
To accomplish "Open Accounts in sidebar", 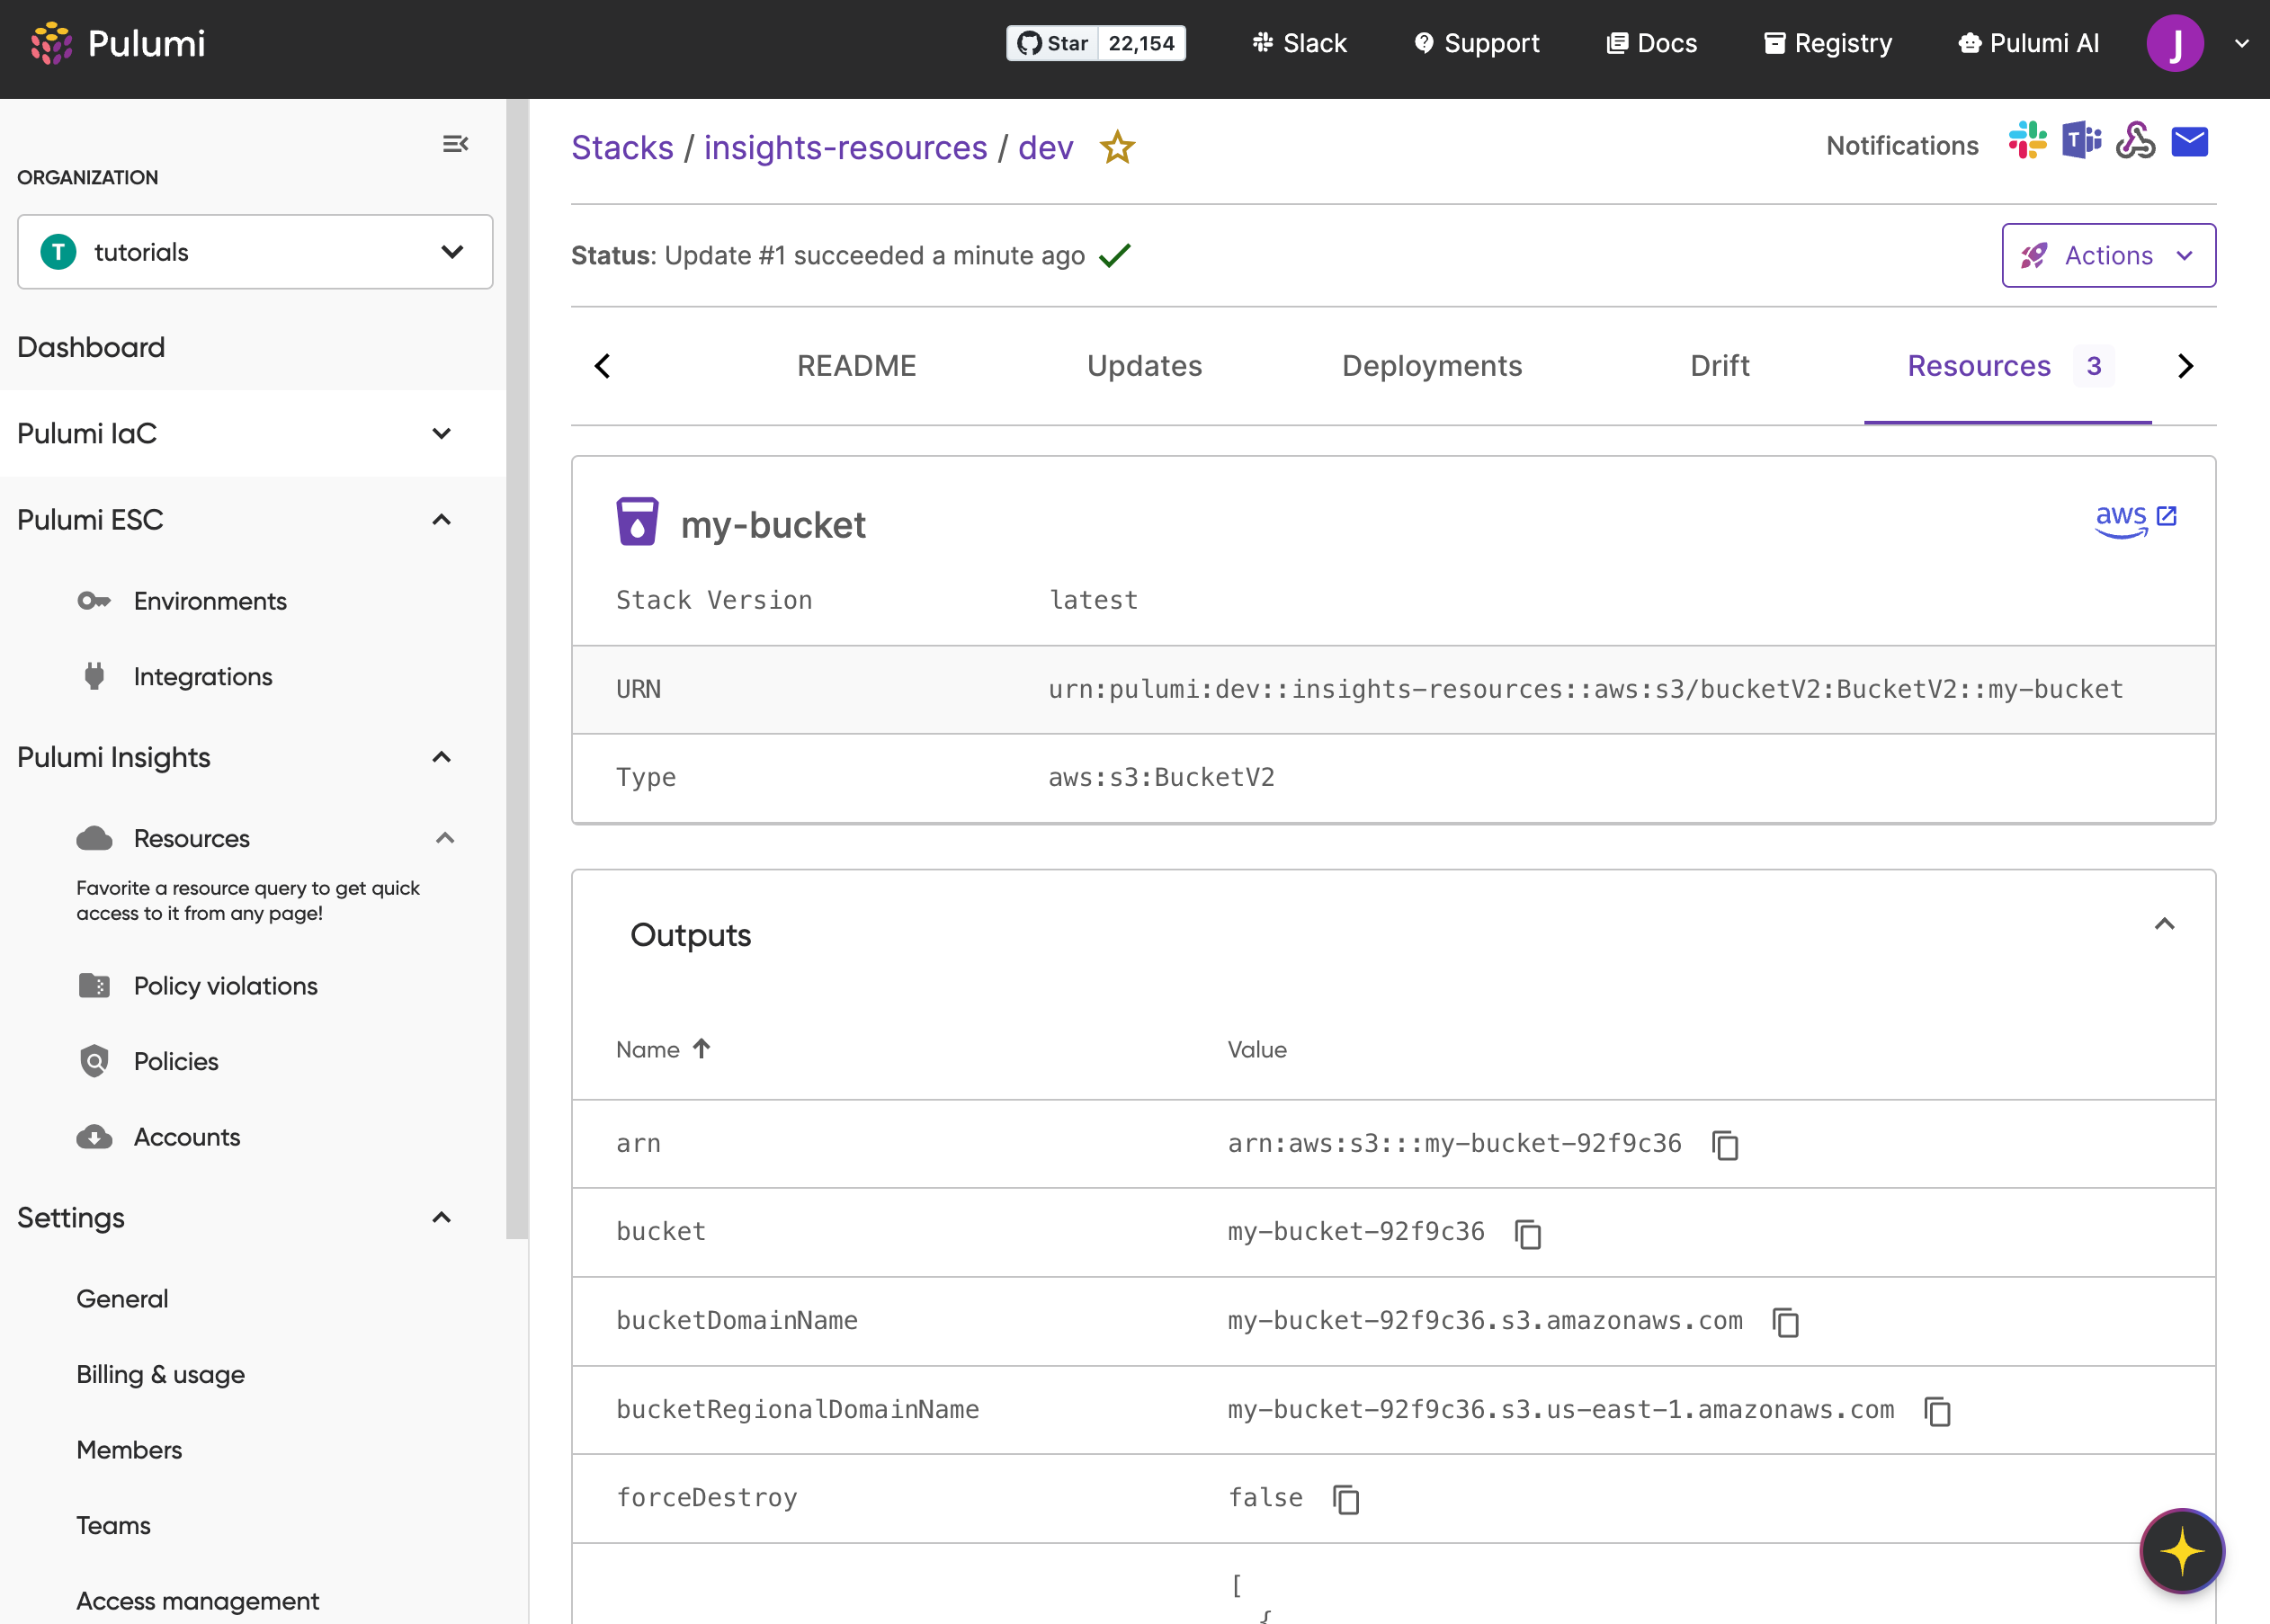I will (x=187, y=1137).
